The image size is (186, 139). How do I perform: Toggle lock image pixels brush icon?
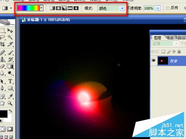coord(169,52)
